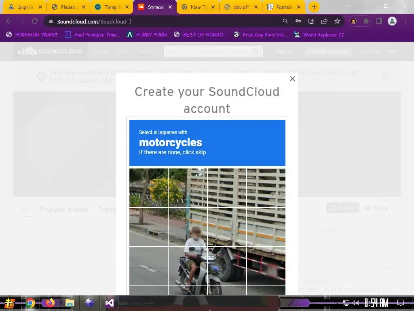Open the globe app on taskbar

click(x=89, y=303)
